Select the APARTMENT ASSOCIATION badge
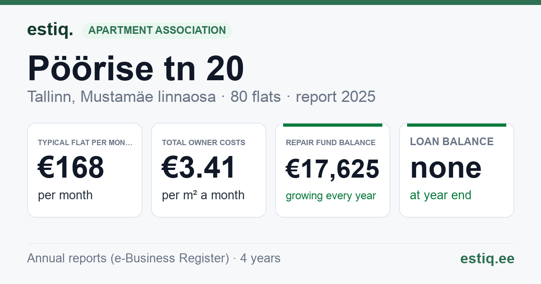The image size is (541, 284). coord(157,31)
